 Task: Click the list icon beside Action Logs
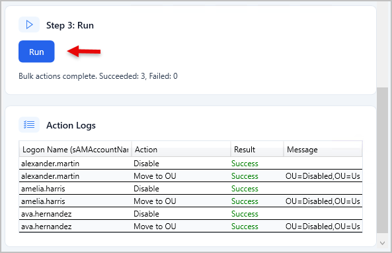coord(29,125)
